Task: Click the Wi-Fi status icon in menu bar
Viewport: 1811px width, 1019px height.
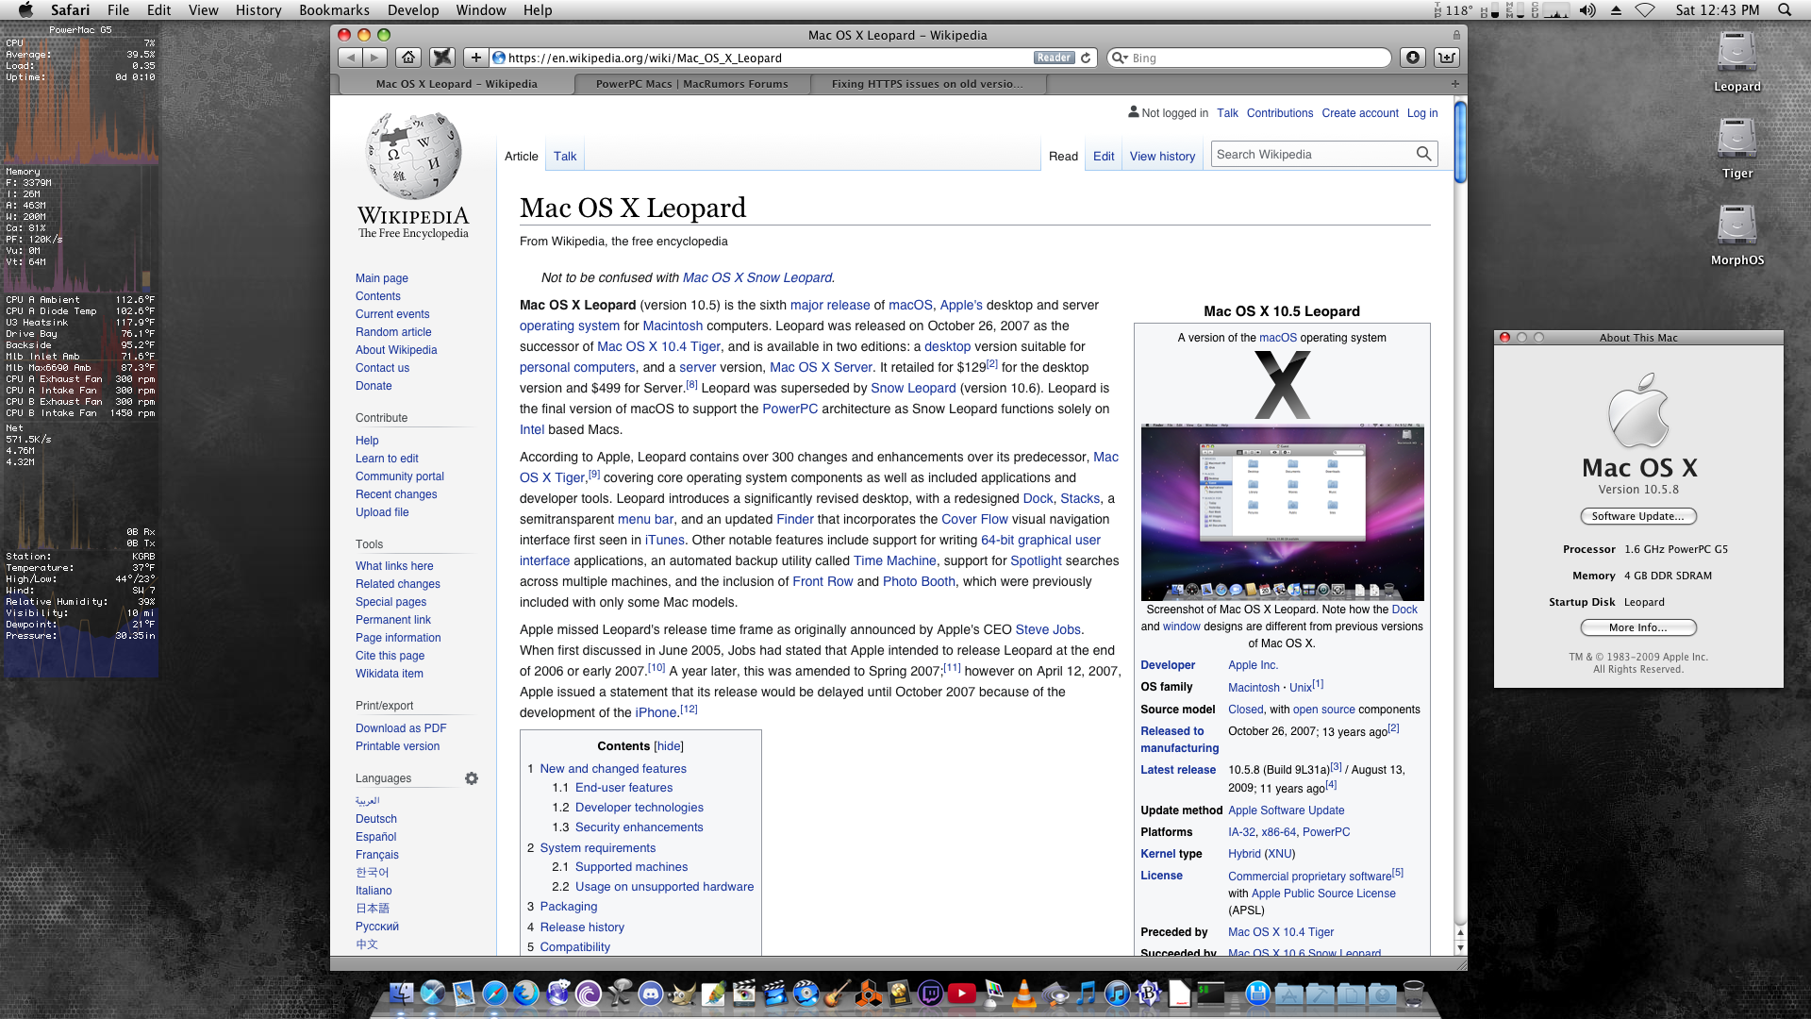Action: coord(1645,10)
